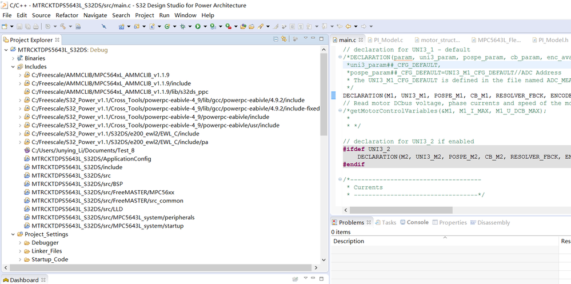
Task: Switch to the Disassembly tab
Action: 490,222
